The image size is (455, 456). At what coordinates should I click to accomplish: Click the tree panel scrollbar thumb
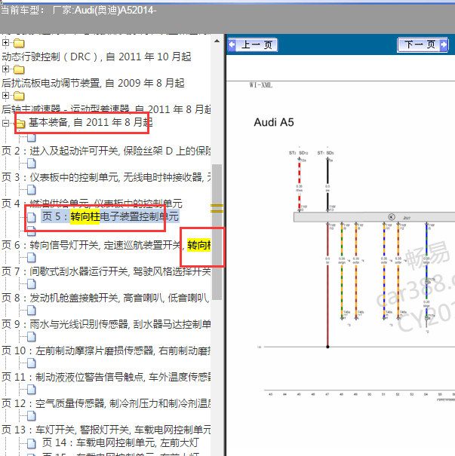click(217, 232)
